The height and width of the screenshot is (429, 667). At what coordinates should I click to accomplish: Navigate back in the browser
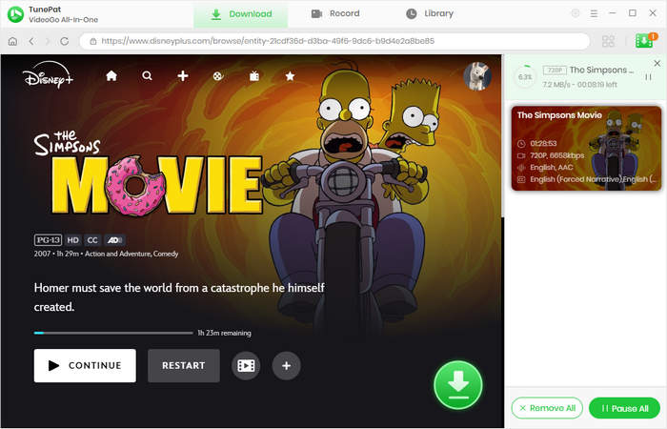pyautogui.click(x=31, y=41)
